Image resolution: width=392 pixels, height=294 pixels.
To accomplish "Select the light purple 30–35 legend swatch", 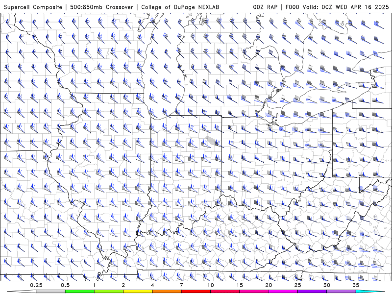I will pyautogui.click(x=341, y=292).
